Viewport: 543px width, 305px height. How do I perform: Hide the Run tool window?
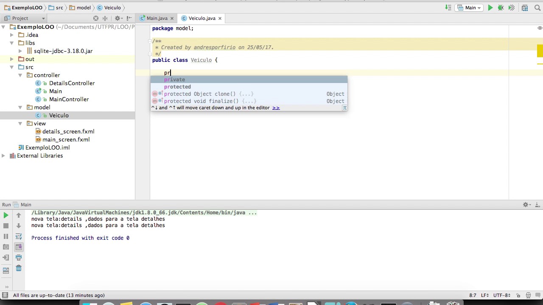tap(537, 205)
